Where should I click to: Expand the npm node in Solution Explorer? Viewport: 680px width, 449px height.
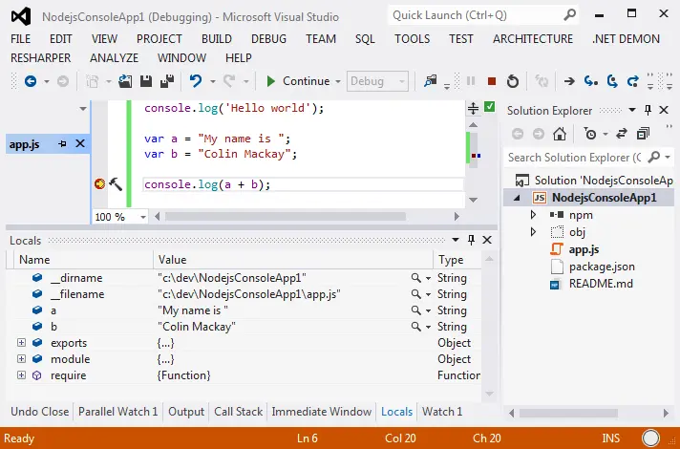coord(533,215)
